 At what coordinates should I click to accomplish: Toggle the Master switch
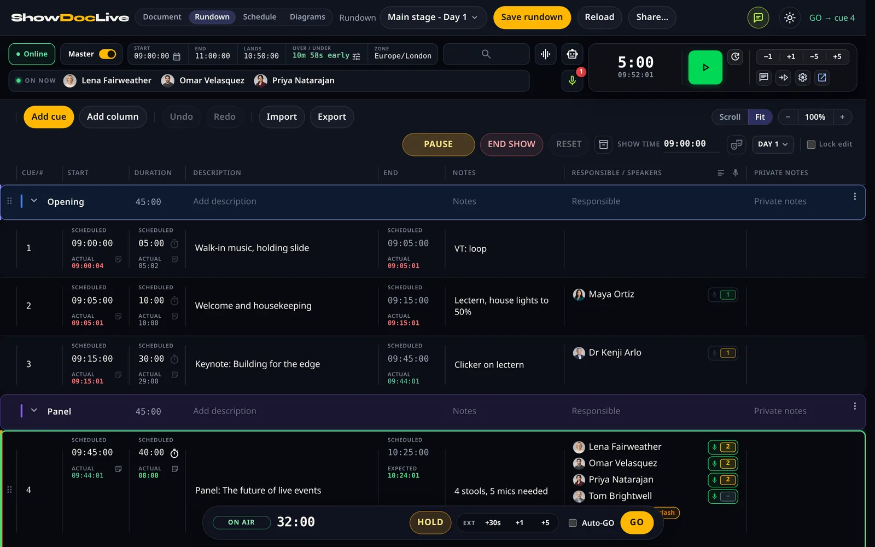click(x=107, y=54)
